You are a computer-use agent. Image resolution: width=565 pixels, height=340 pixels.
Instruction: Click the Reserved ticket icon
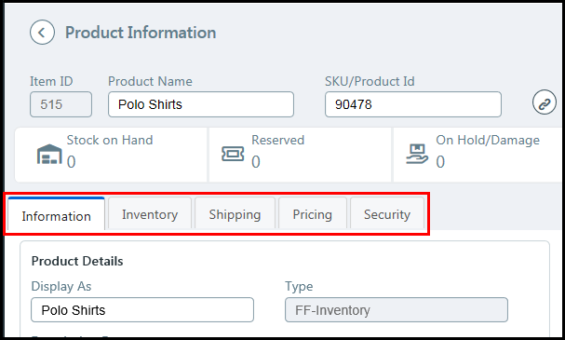coord(233,154)
